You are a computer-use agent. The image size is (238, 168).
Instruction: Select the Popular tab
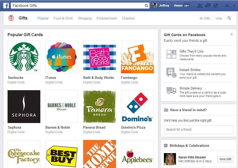[x=43, y=18]
